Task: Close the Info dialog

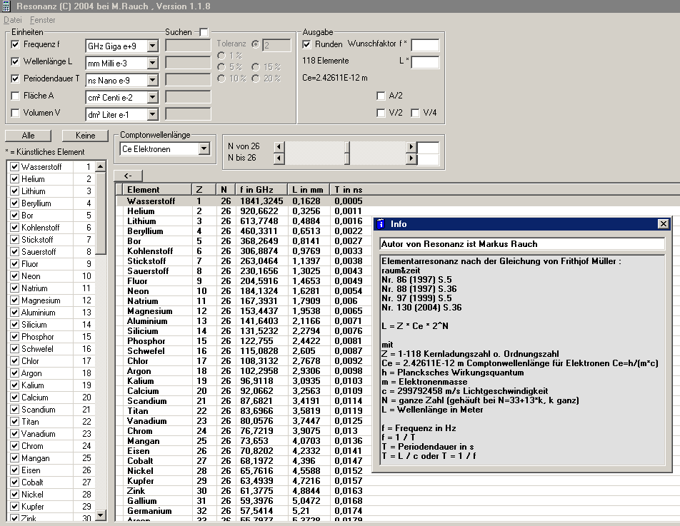Action: (x=663, y=224)
